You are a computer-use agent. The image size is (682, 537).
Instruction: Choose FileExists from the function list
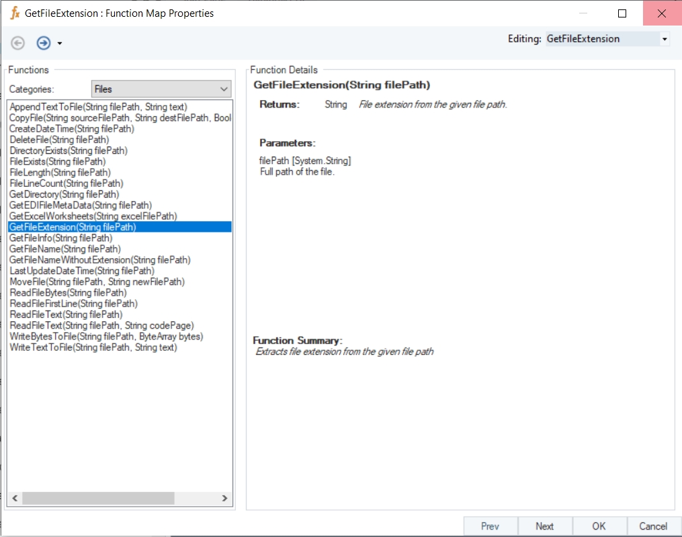coord(58,161)
